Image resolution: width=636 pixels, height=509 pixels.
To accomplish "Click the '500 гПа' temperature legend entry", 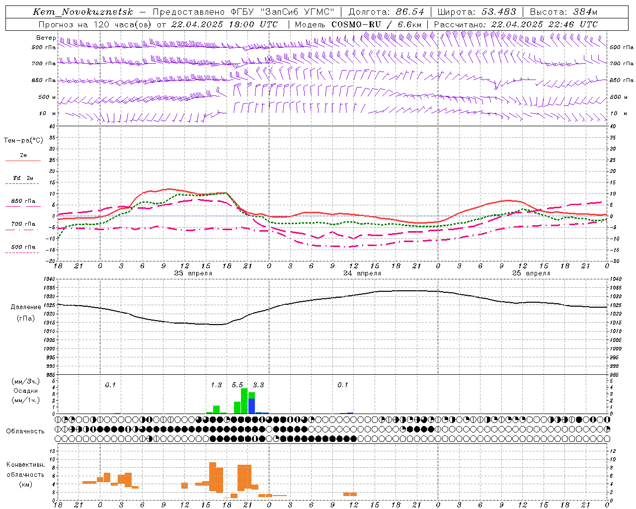I will [23, 247].
